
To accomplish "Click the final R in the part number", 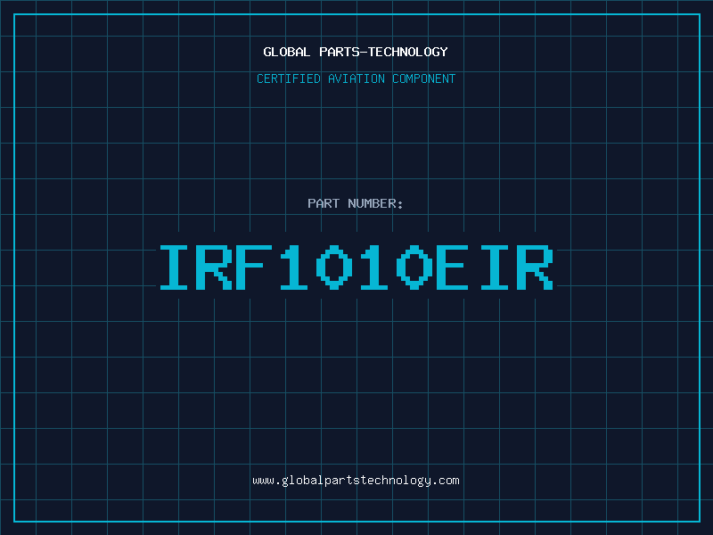I will tap(536, 267).
